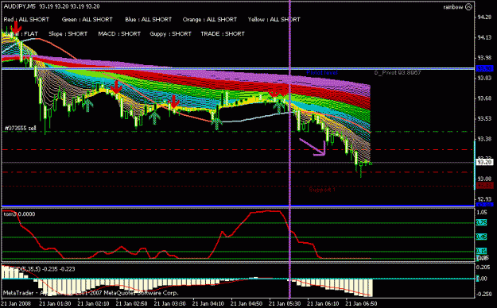Click the current price tag 93.20
This screenshot has height=308, width=497.
point(484,162)
